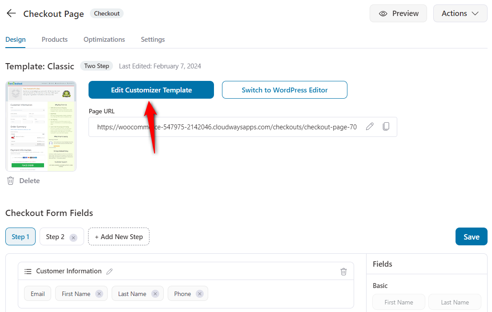Edit the Page URL using the pencil icon

click(x=370, y=127)
